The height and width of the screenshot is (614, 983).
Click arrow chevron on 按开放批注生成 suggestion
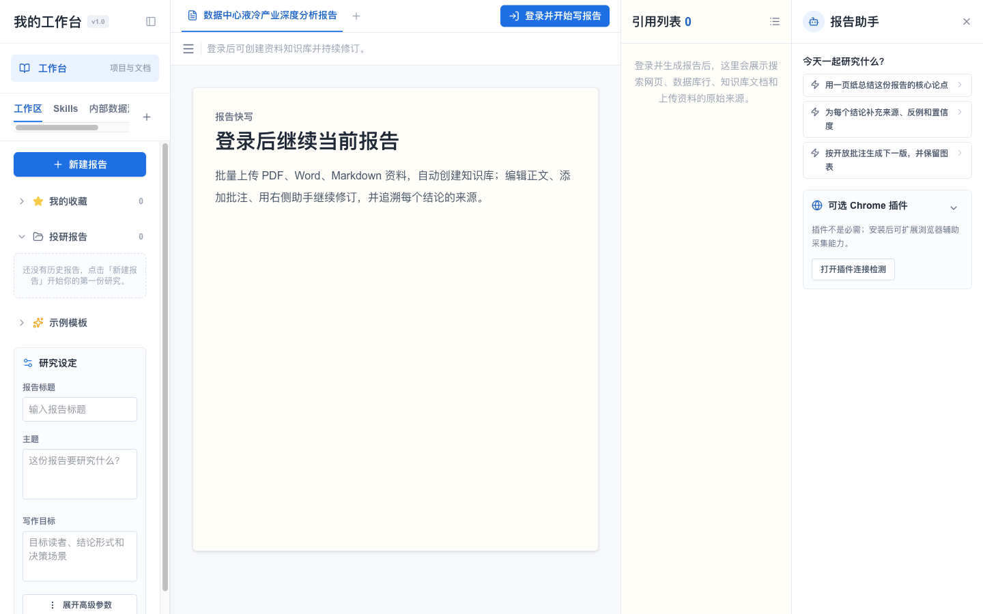click(x=960, y=153)
